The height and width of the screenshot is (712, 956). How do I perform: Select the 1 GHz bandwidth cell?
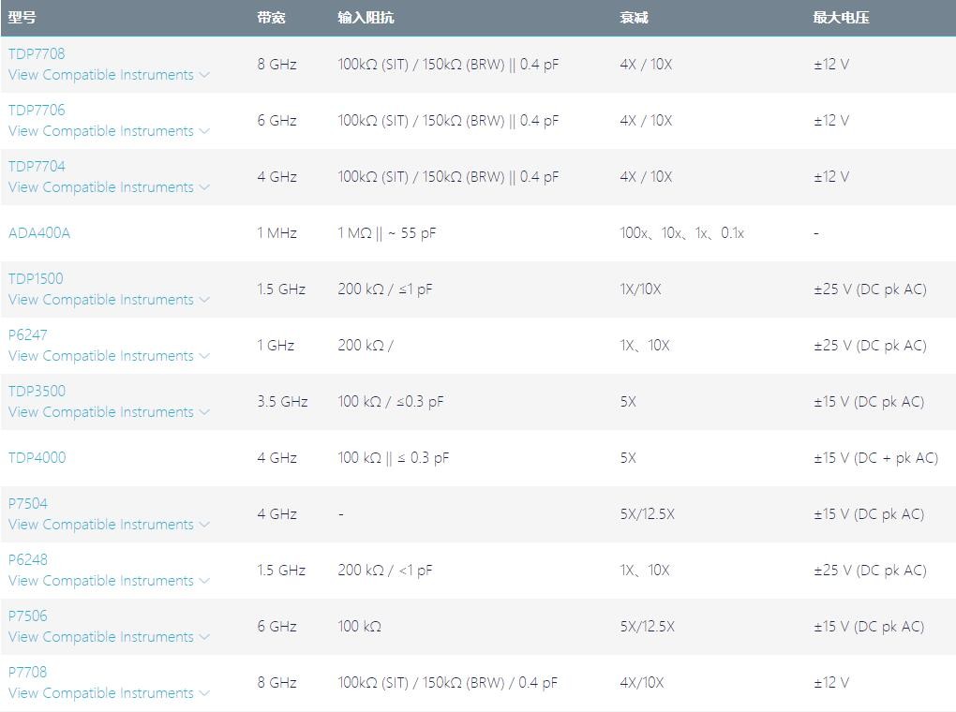click(276, 346)
